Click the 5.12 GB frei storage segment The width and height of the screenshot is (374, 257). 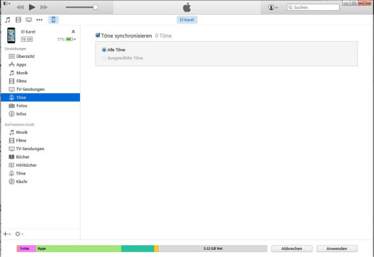coord(213,249)
